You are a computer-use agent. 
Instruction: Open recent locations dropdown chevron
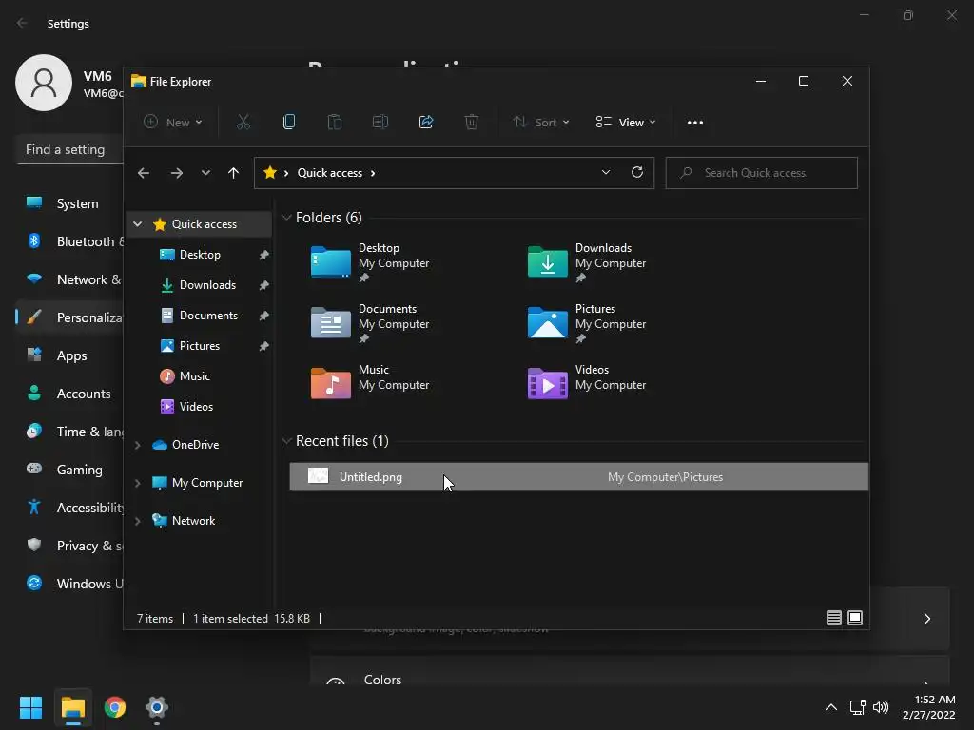pyautogui.click(x=205, y=173)
